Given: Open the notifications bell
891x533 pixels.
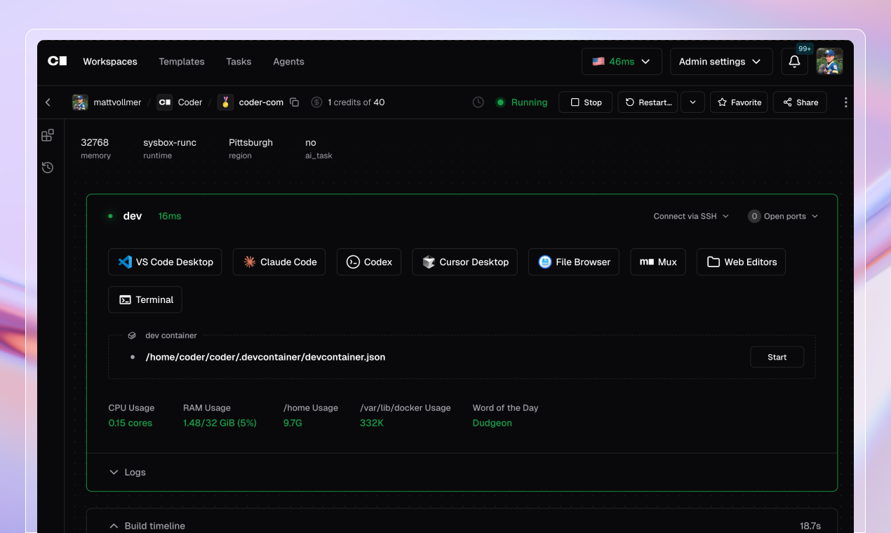Looking at the screenshot, I should [x=794, y=62].
